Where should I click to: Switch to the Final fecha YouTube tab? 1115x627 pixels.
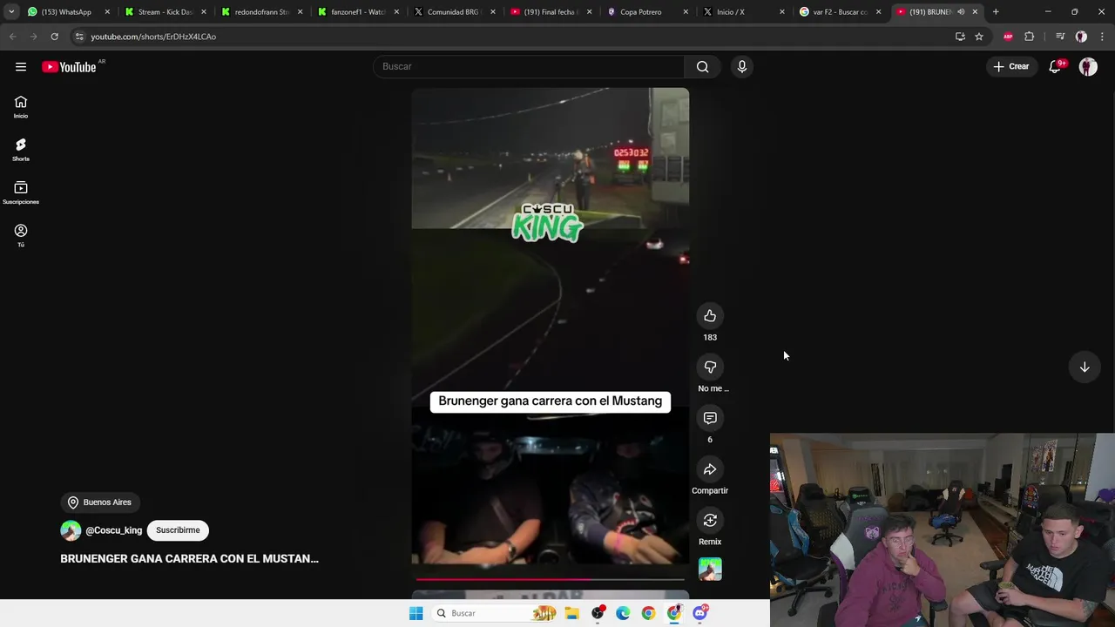click(x=549, y=12)
